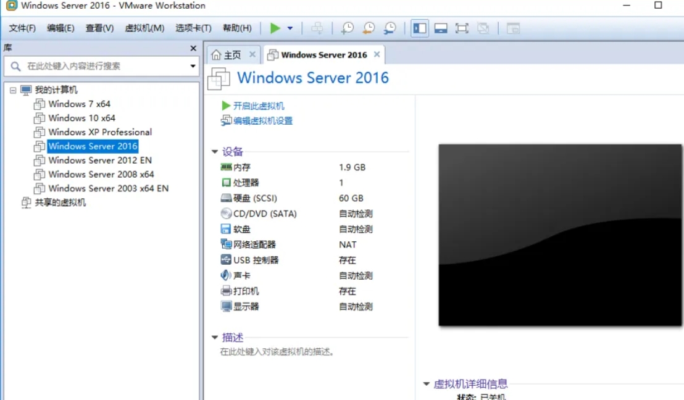
Task: Take a snapshot using the clock-plus icon
Action: [347, 28]
